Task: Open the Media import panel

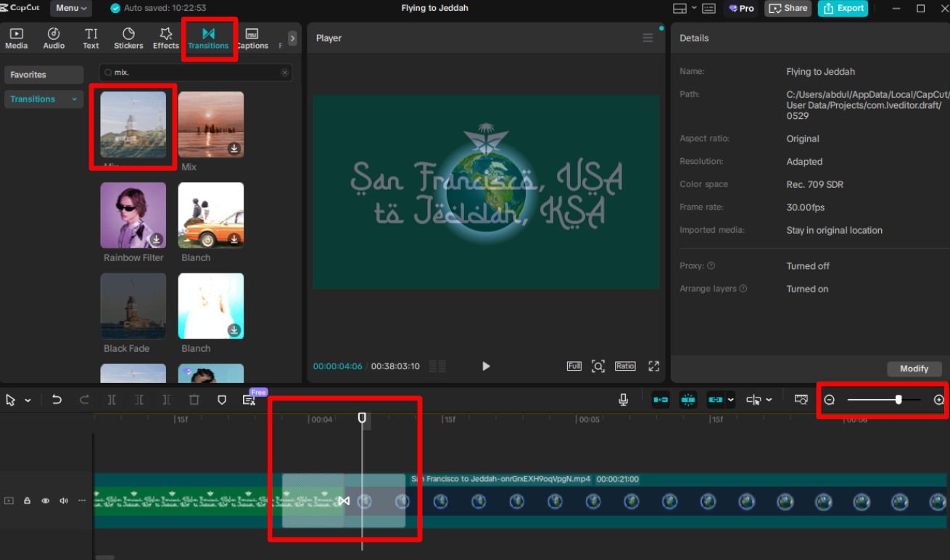Action: point(16,38)
